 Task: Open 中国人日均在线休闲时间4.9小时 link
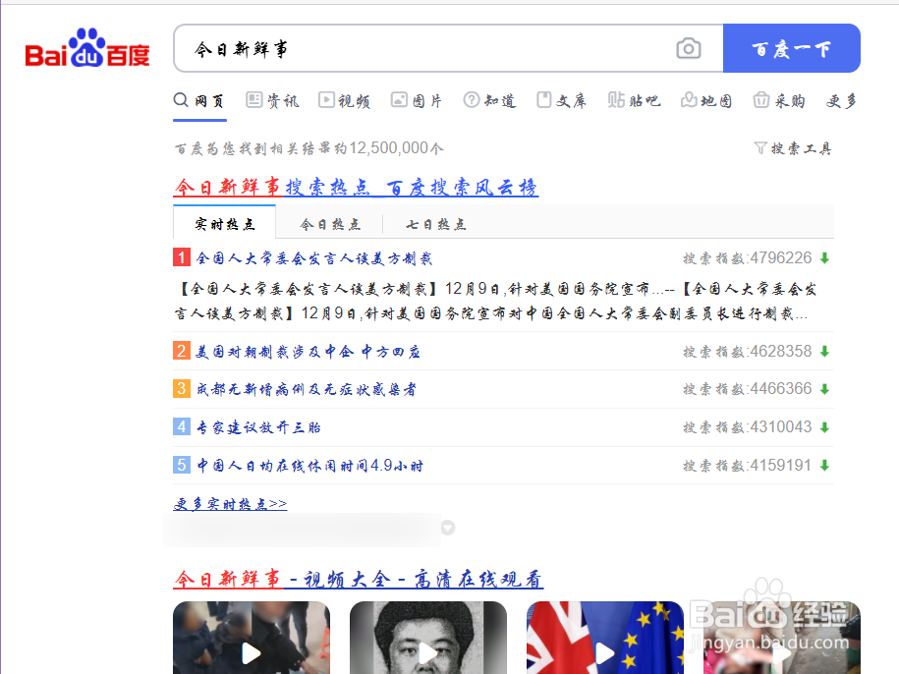pos(310,466)
